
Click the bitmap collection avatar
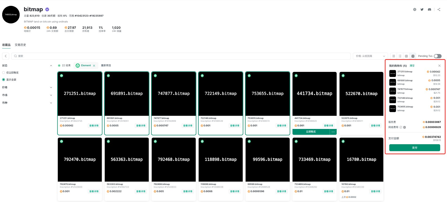[11, 14]
